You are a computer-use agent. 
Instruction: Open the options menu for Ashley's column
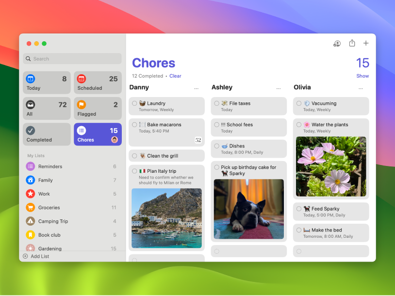point(279,88)
